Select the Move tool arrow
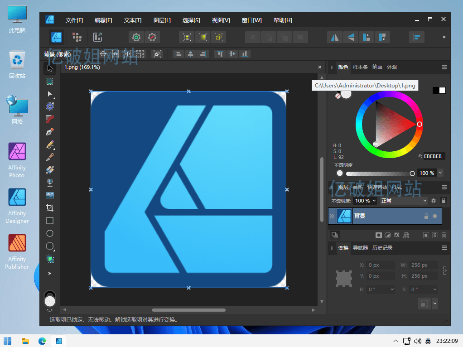 pos(50,68)
